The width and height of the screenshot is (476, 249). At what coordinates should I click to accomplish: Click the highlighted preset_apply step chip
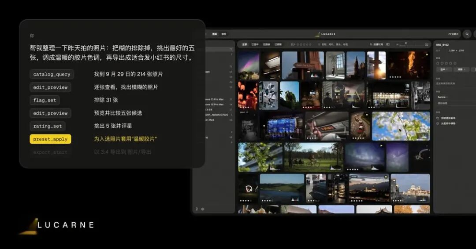tap(50, 139)
